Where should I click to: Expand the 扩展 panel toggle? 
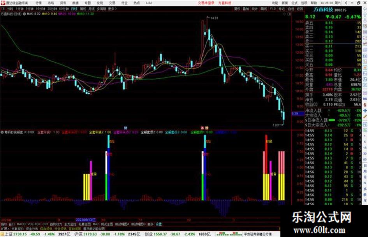coord(5,229)
